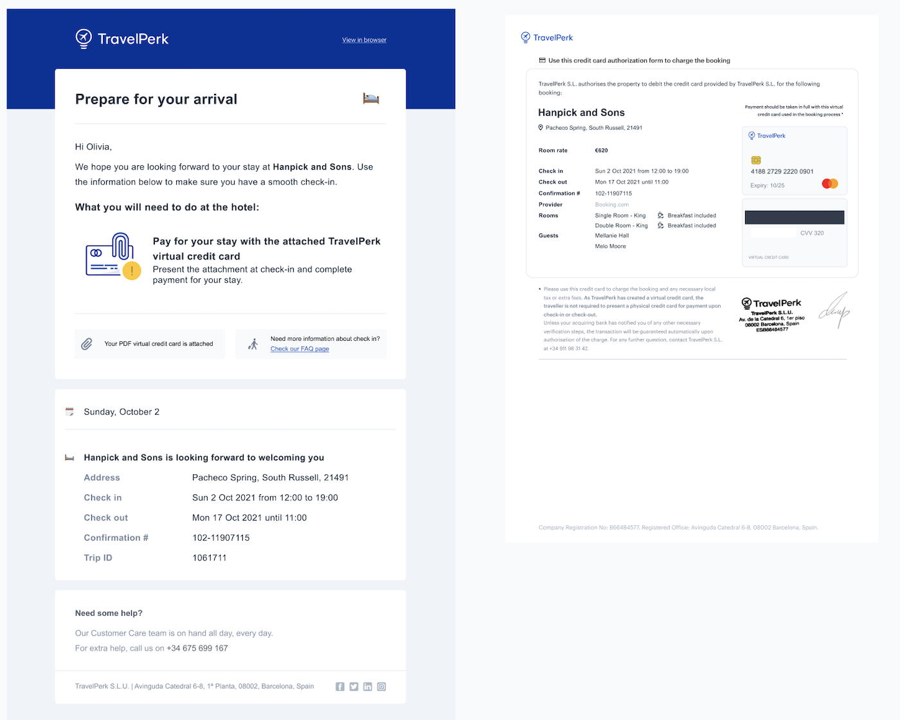Click the card icon before authorization form heading
The image size is (900, 720).
pyautogui.click(x=542, y=60)
